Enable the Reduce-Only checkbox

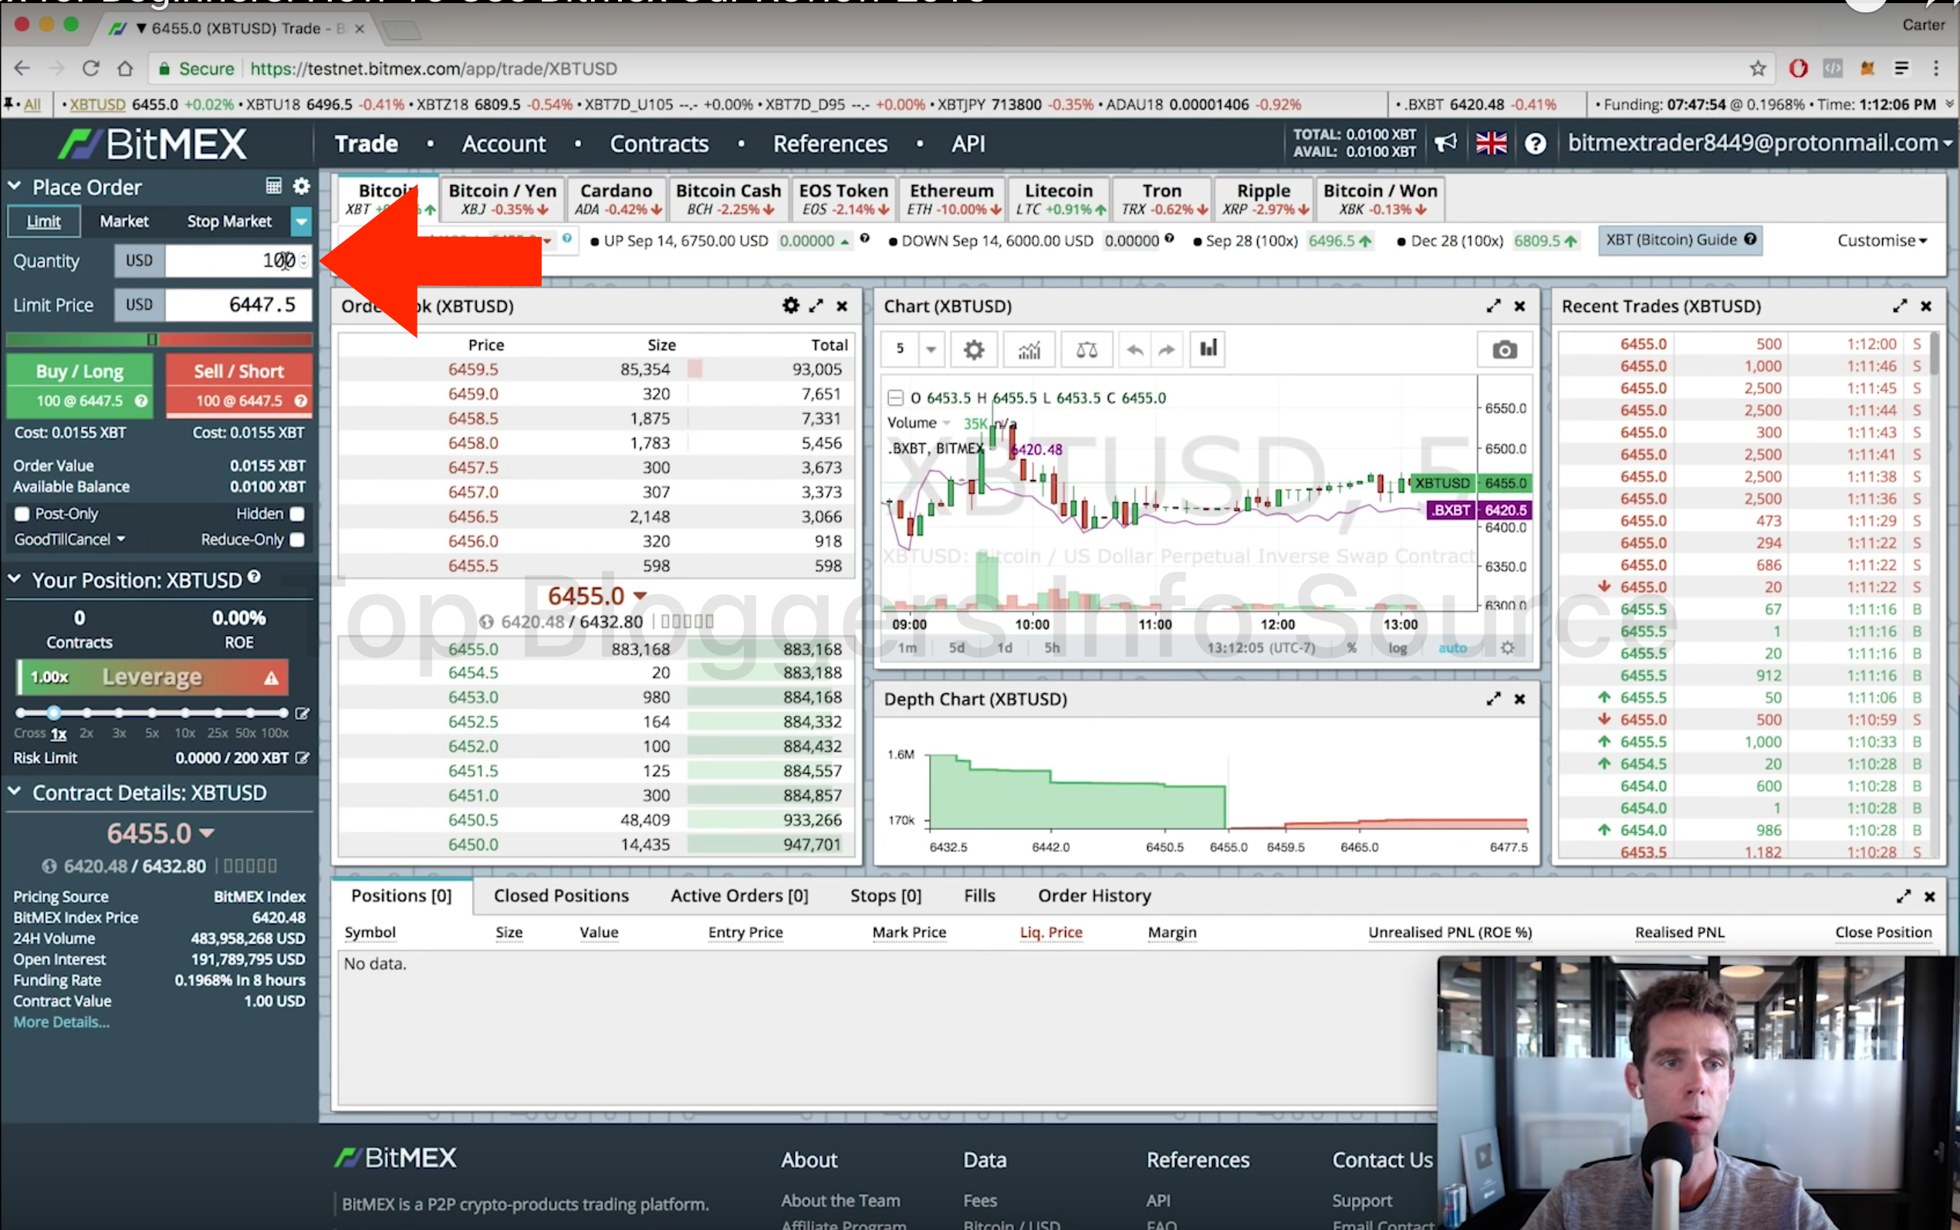coord(298,539)
